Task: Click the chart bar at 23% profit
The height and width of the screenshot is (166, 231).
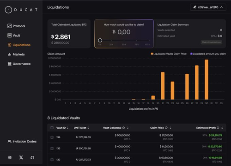Action: tap(172, 90)
